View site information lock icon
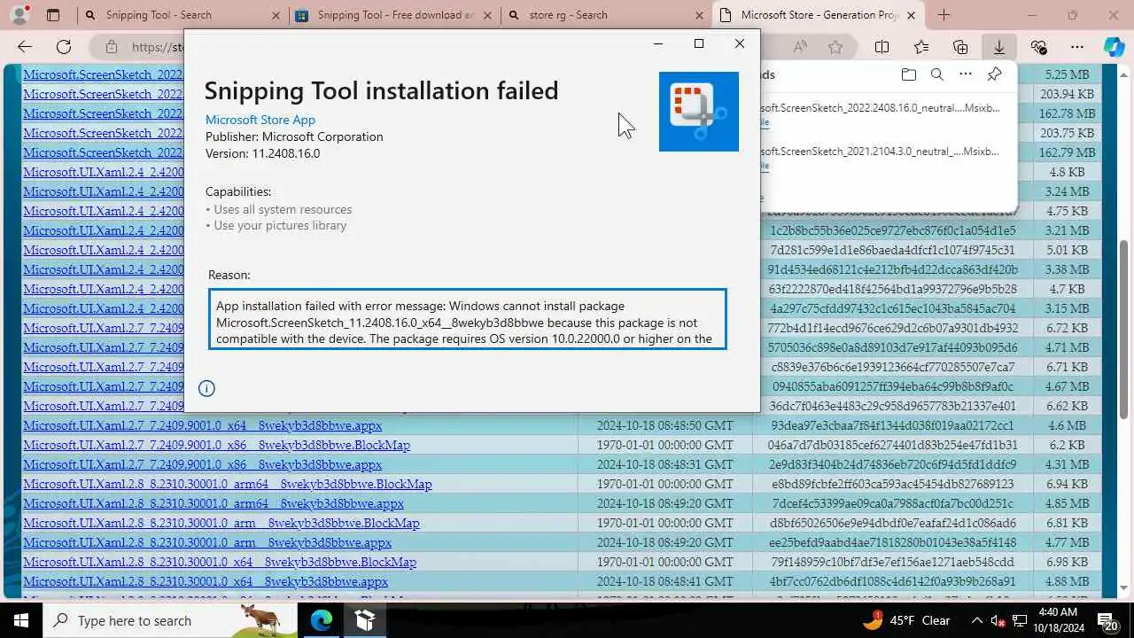 coord(111,47)
